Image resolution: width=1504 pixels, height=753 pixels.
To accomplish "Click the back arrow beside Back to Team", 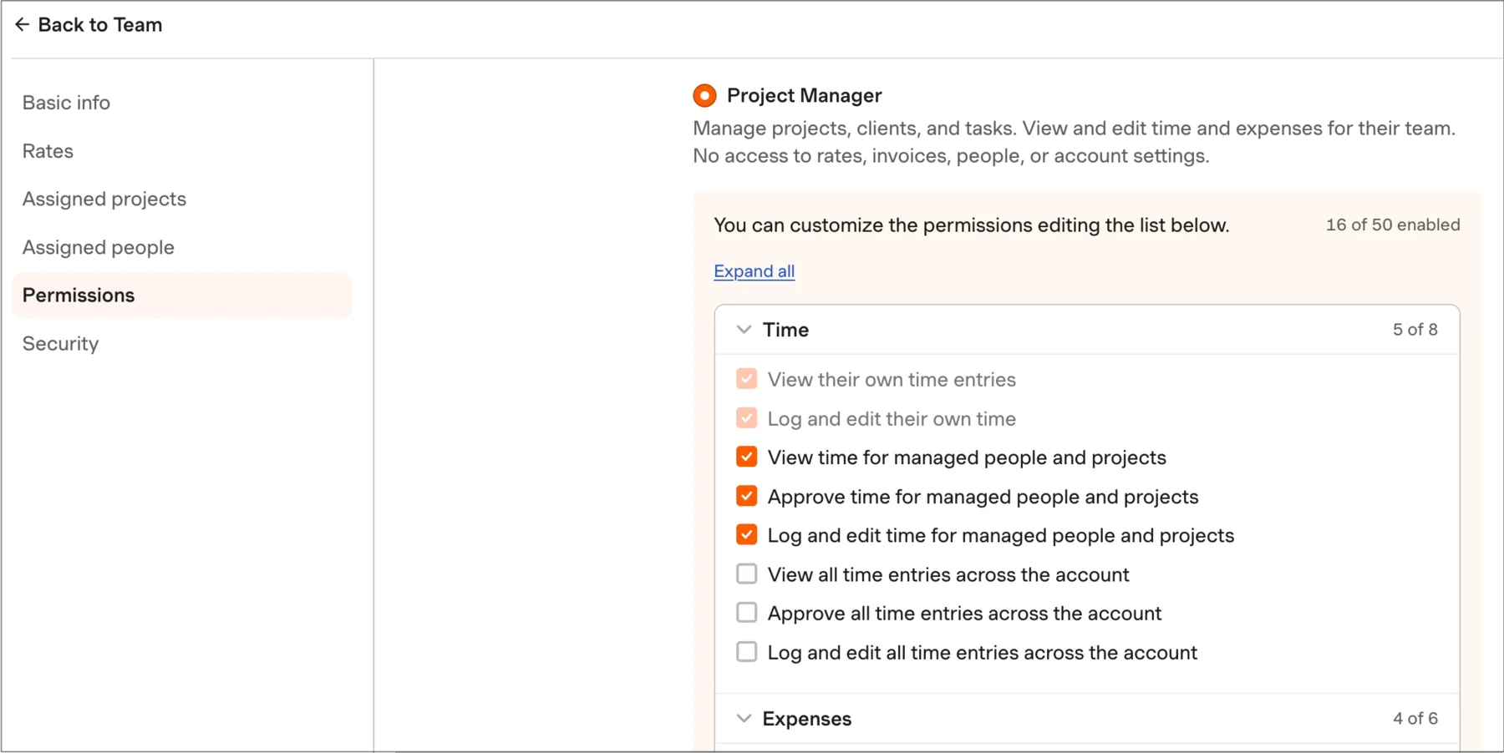I will (x=23, y=25).
